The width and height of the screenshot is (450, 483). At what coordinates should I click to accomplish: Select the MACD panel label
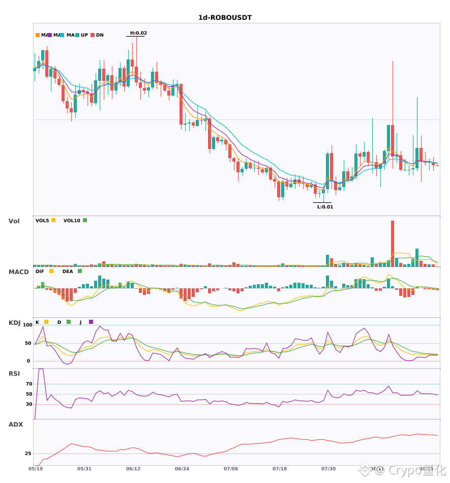click(18, 272)
